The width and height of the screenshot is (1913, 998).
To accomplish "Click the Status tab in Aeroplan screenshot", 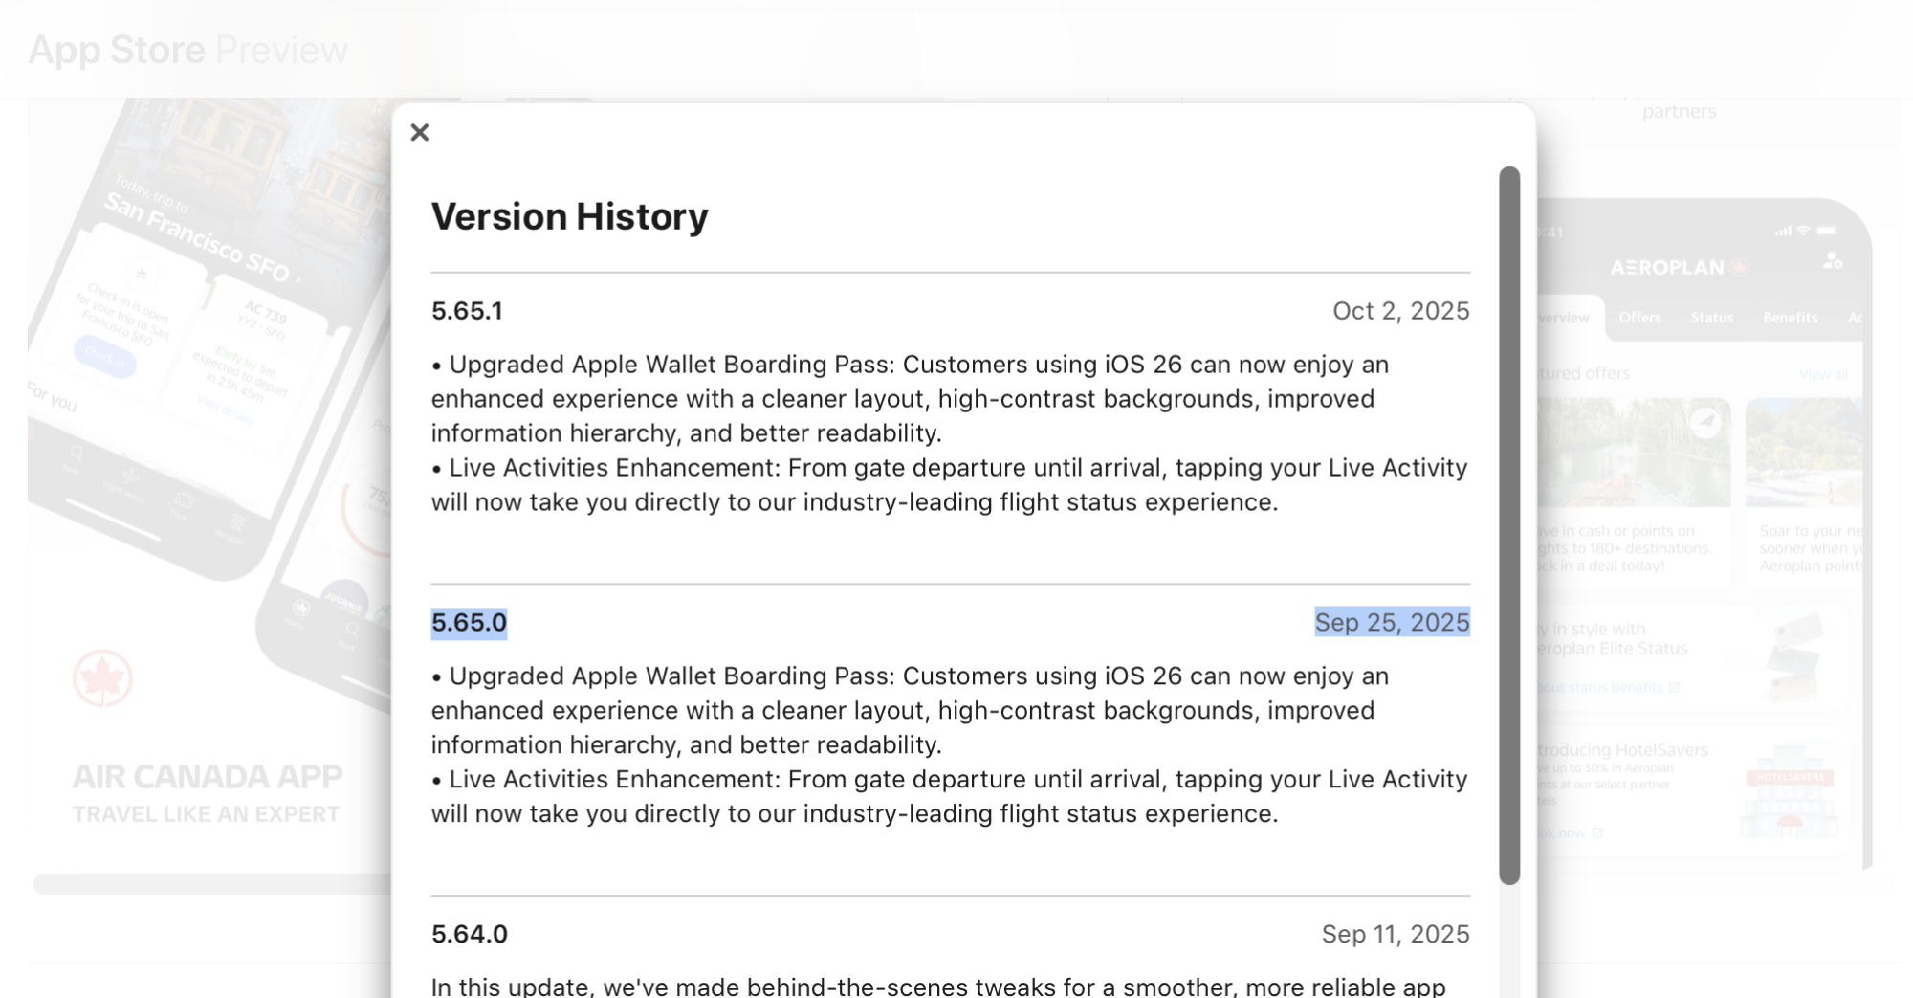I will [1711, 318].
